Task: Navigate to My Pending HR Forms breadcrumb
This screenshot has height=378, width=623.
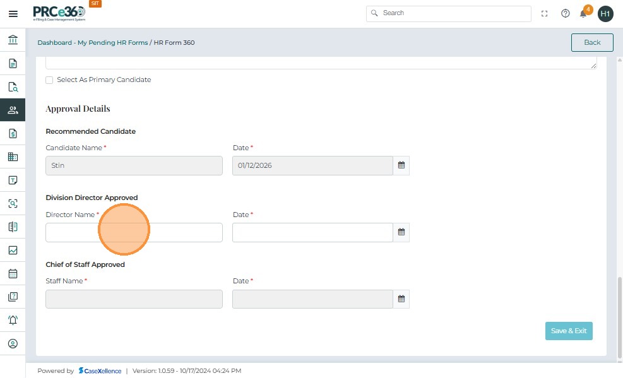Action: pos(113,43)
